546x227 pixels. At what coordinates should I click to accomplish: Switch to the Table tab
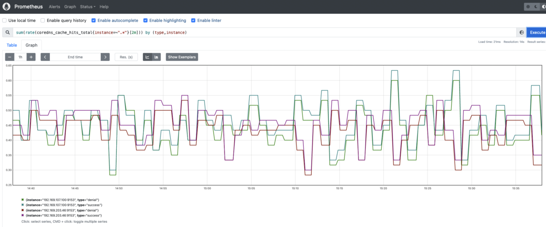click(12, 45)
